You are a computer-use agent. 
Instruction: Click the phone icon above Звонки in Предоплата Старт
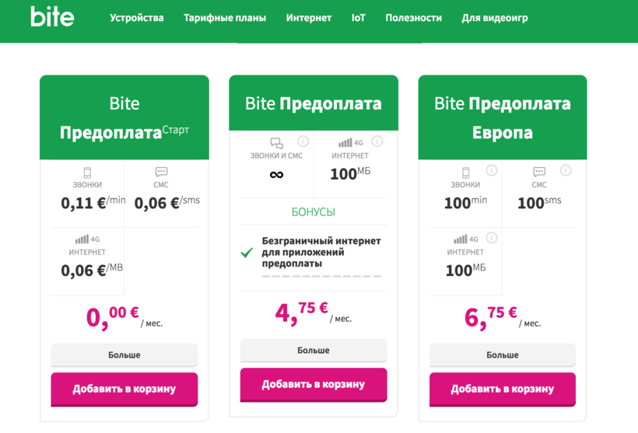tap(87, 173)
